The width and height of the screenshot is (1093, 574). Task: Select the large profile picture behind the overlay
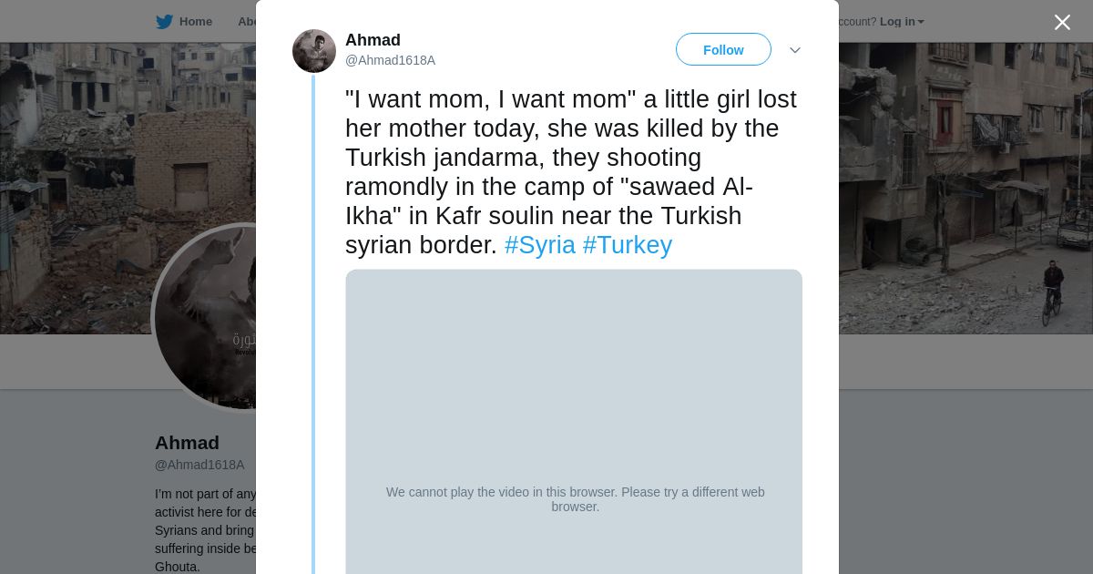point(205,319)
